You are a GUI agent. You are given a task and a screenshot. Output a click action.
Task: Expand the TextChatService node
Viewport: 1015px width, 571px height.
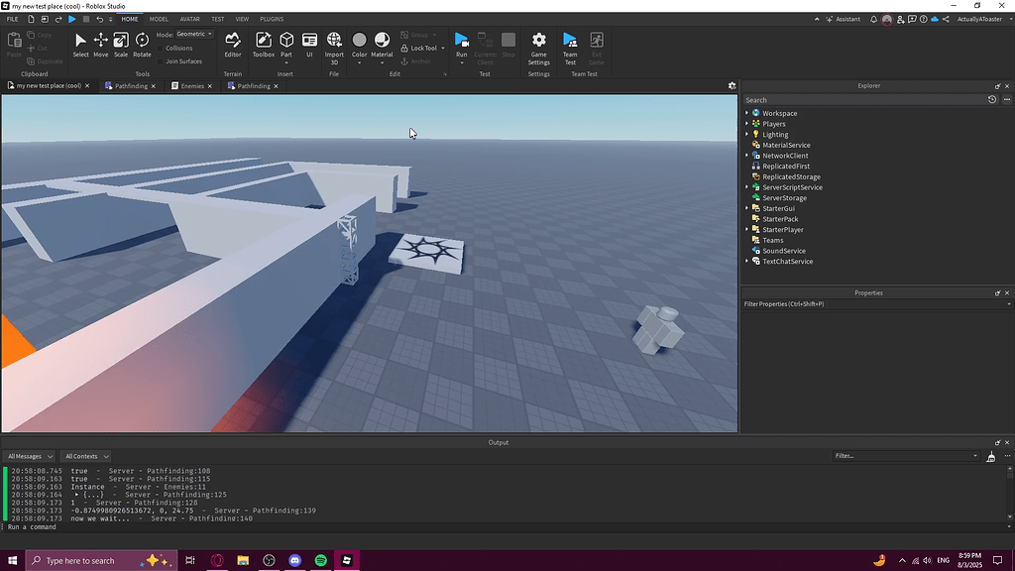coord(747,262)
